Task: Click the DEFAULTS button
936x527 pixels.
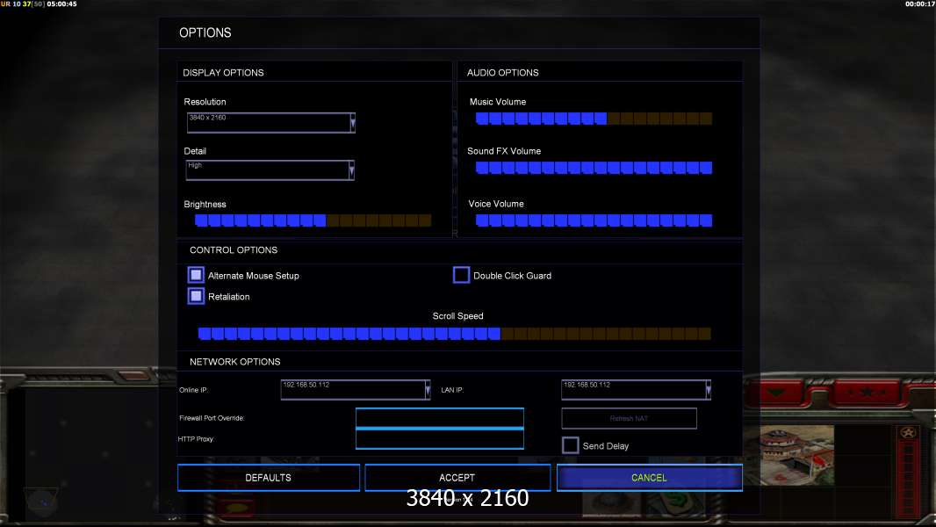Action: [269, 478]
